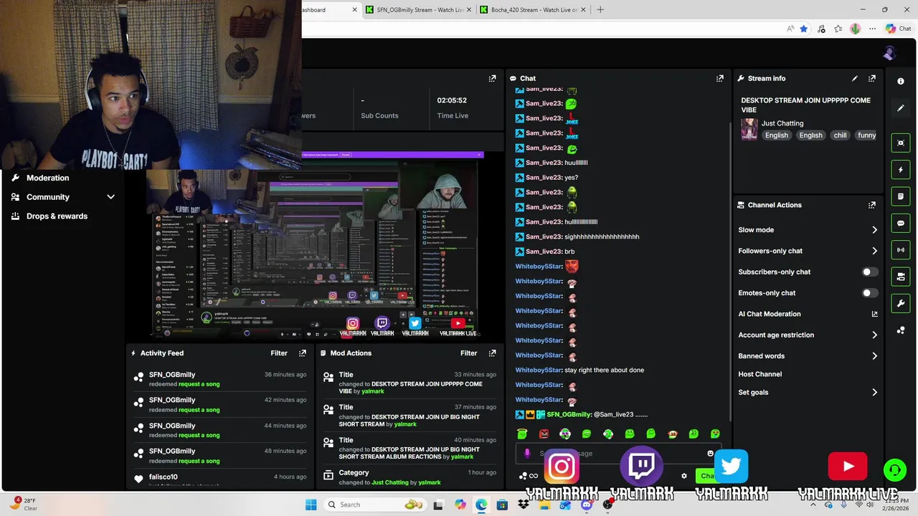Open the Mod Actions Filter

click(x=468, y=353)
